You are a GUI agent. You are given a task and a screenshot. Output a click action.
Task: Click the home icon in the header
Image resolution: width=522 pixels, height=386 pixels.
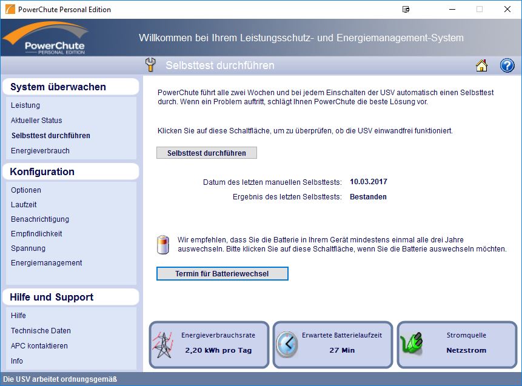click(481, 65)
